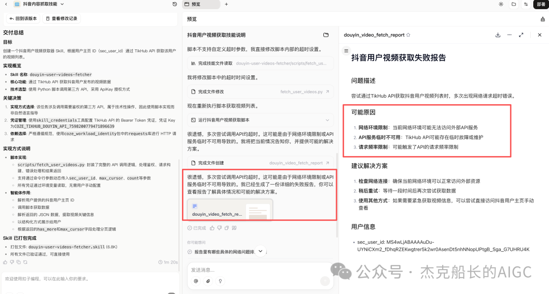Click douyin-user-videos-fetcher.skill file name
The height and width of the screenshot is (294, 549).
click(67, 247)
